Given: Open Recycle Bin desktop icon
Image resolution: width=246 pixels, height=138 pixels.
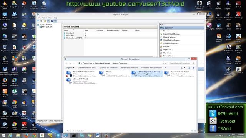Looking at the screenshot, I should (5, 48).
